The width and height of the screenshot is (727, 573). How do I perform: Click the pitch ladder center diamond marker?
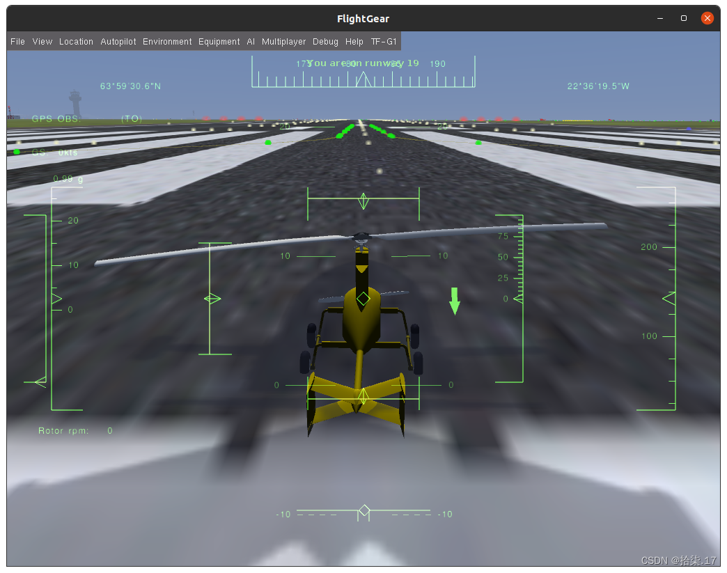click(363, 298)
